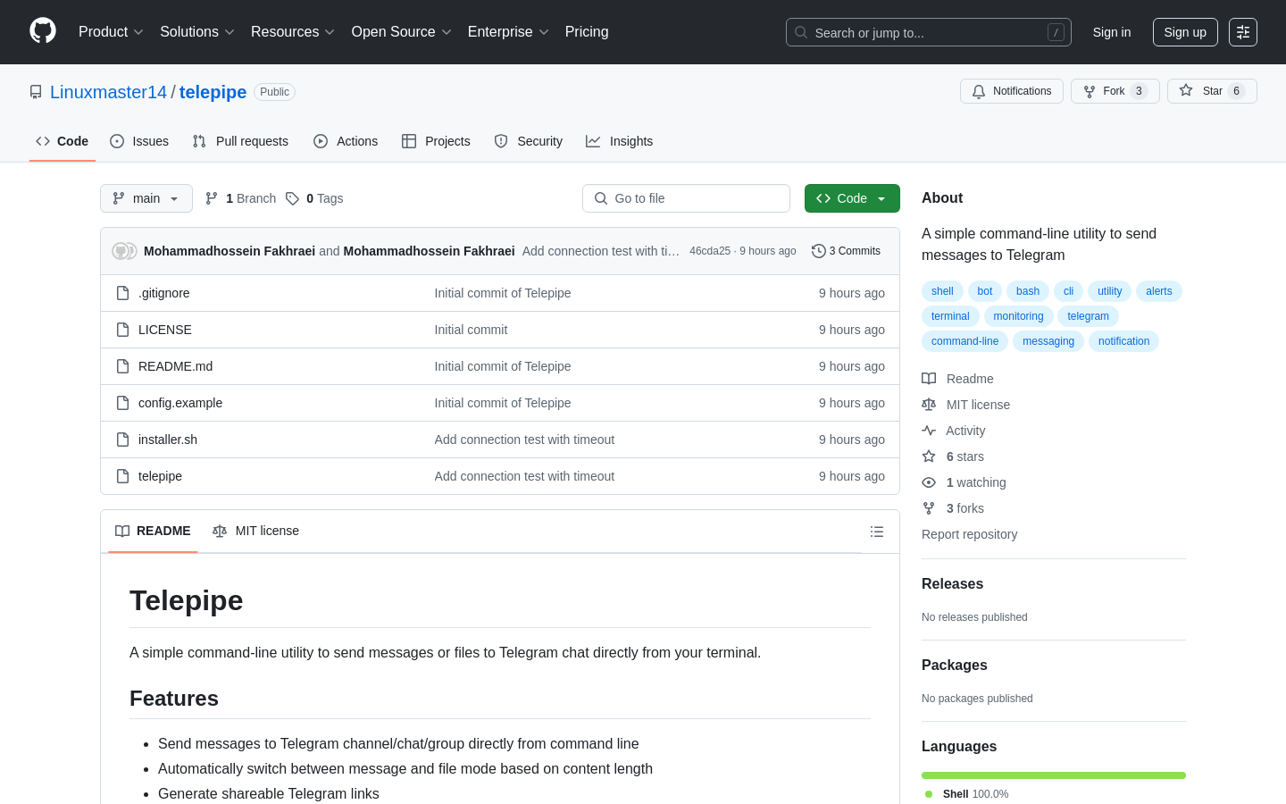1286x804 pixels.
Task: Click the Go to file search box
Action: click(686, 198)
